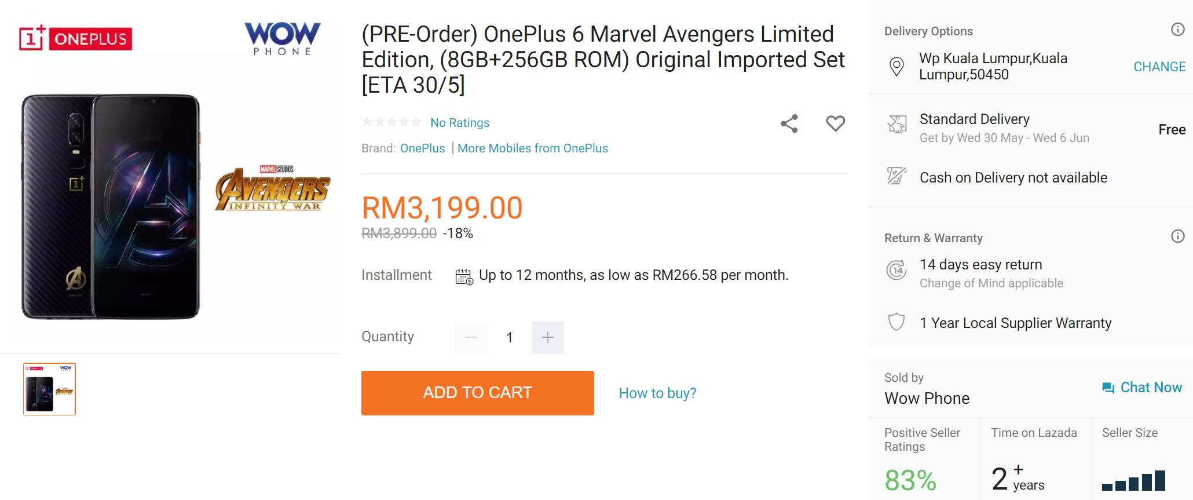This screenshot has height=500, width=1193.
Task: Open the OnePlus brand link
Action: click(423, 148)
